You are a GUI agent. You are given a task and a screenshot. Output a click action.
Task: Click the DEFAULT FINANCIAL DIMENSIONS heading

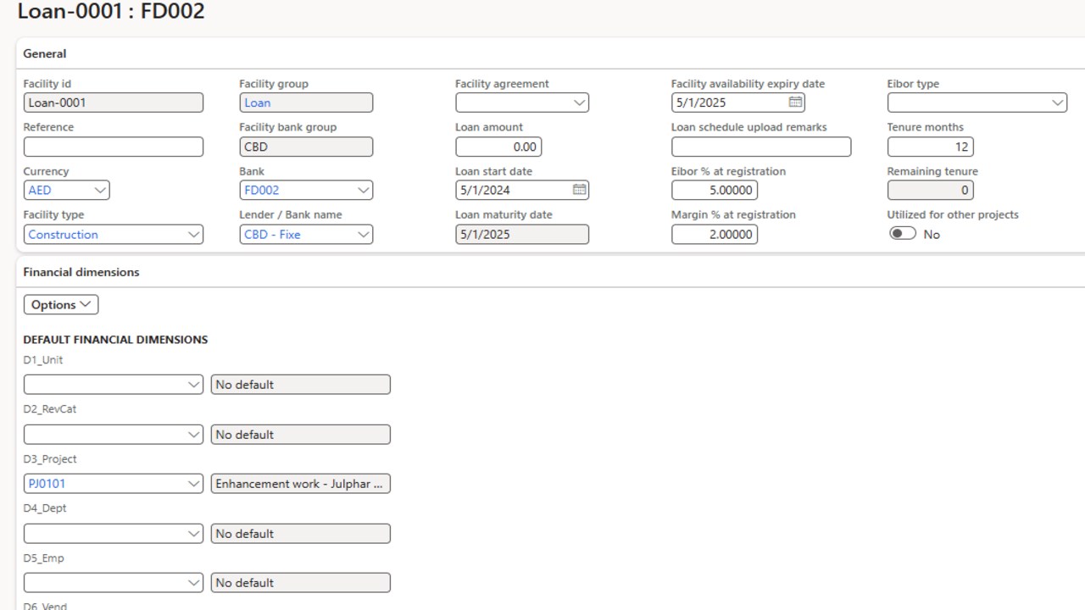115,339
